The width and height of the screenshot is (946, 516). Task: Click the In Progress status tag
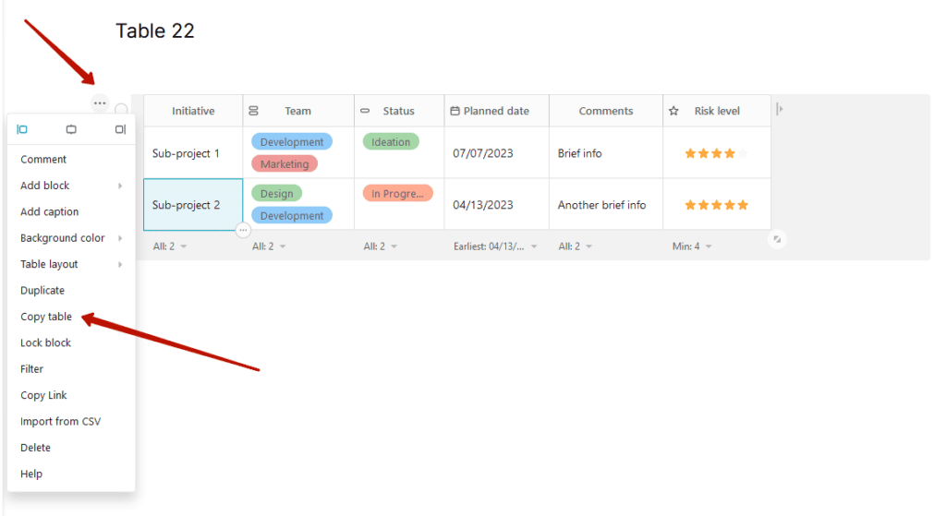(x=397, y=194)
